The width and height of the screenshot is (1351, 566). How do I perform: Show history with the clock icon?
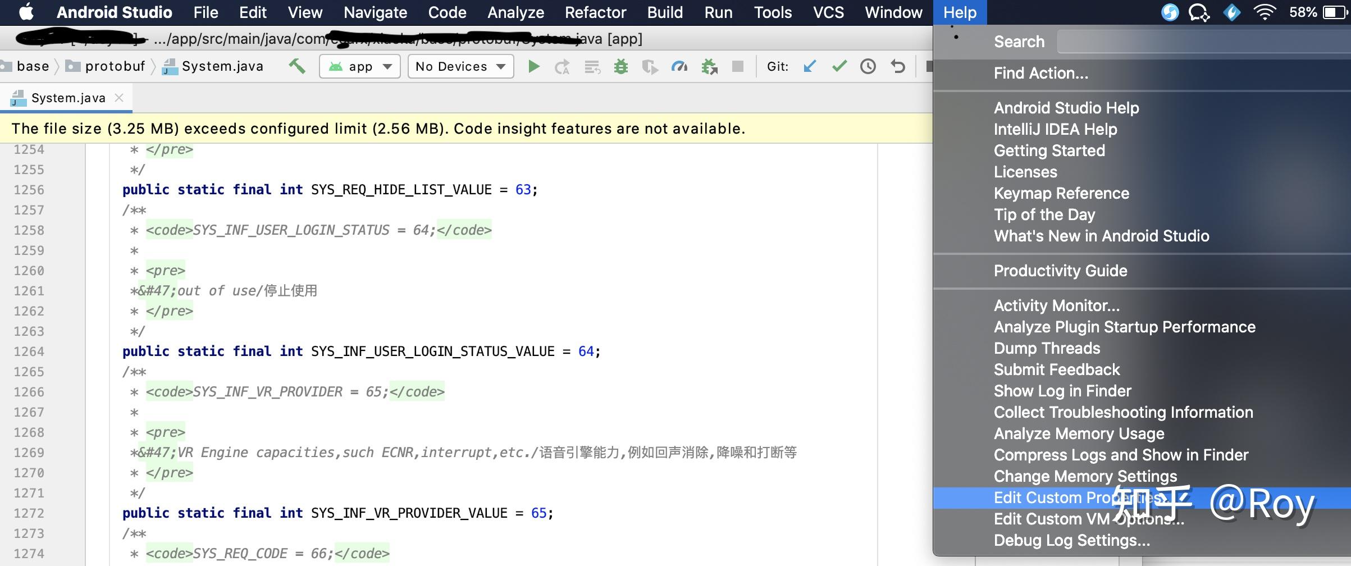tap(868, 66)
